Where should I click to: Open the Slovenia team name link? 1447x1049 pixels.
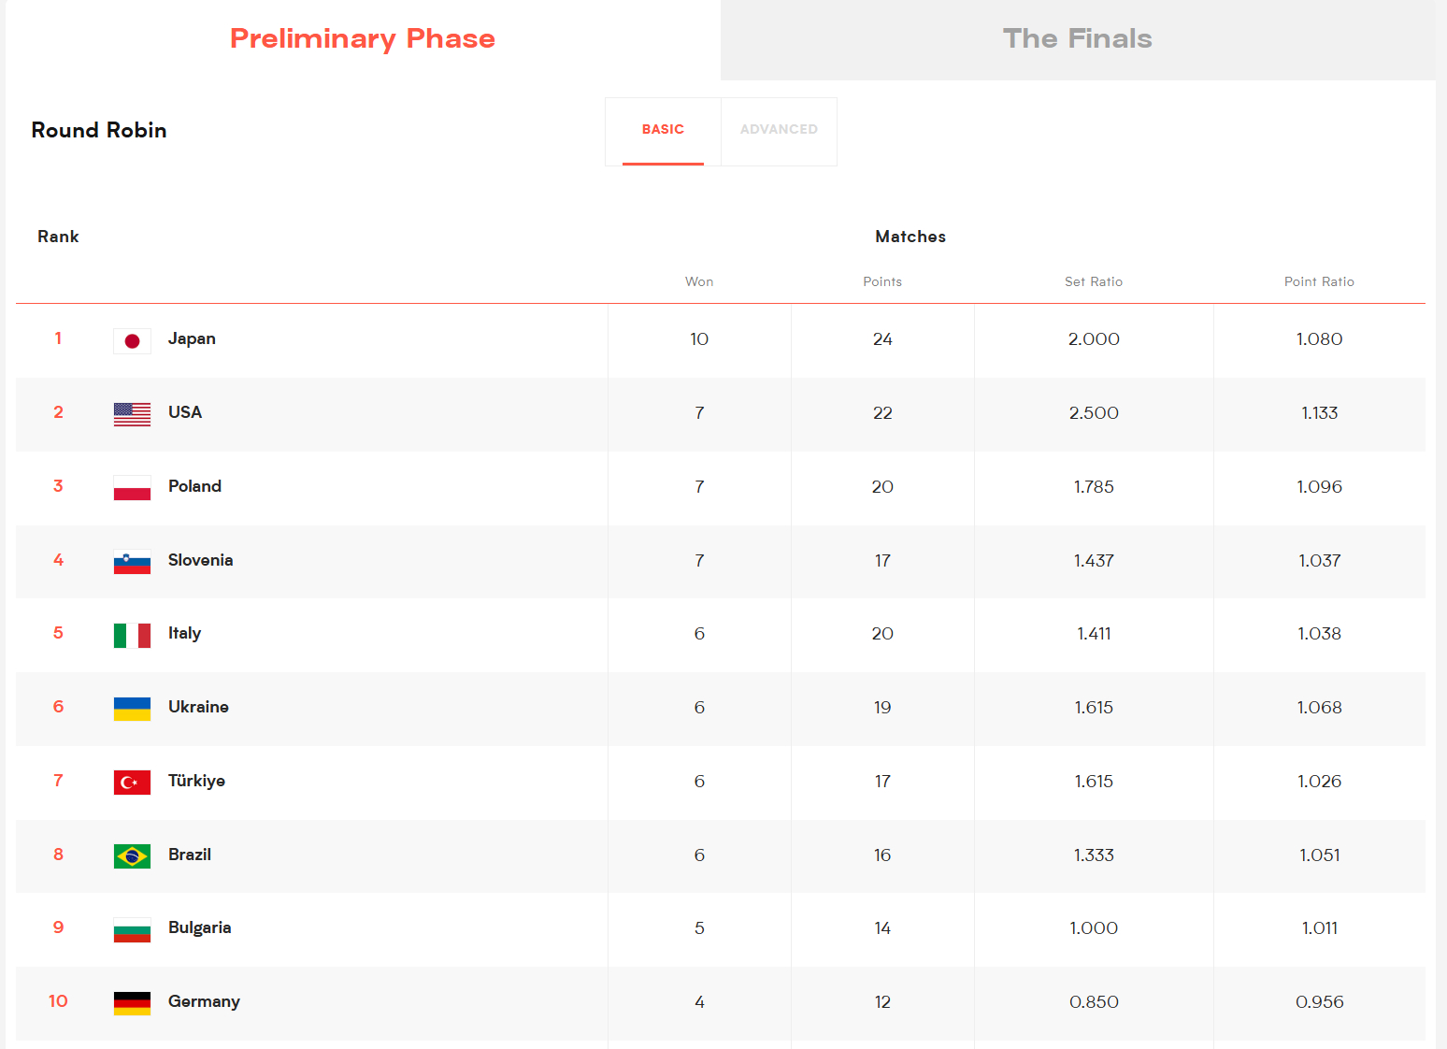click(x=200, y=560)
